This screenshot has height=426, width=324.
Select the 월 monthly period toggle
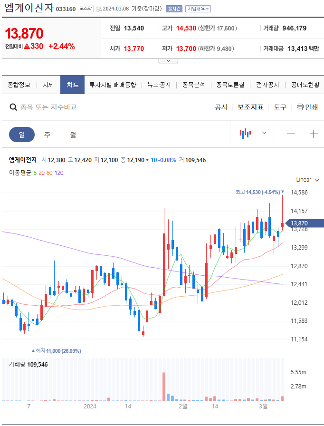point(73,135)
